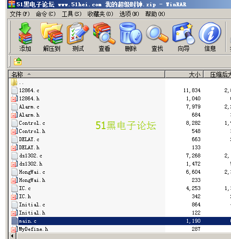This screenshot has height=239, width=231.
Task: Show archive Info (信息) icon
Action: [210, 33]
